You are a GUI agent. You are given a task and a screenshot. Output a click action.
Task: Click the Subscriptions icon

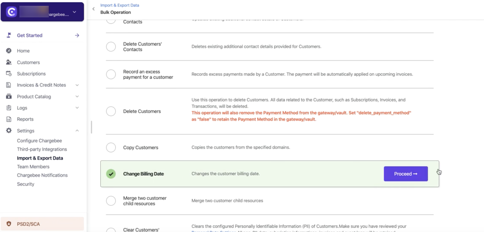[9, 74]
